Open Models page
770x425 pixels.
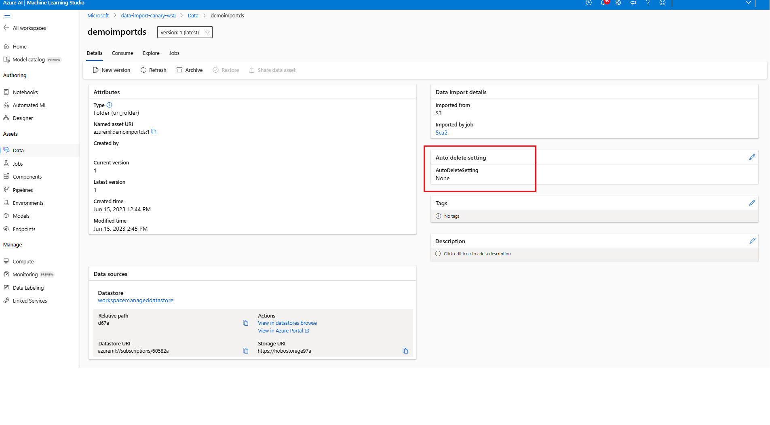[x=17, y=216]
